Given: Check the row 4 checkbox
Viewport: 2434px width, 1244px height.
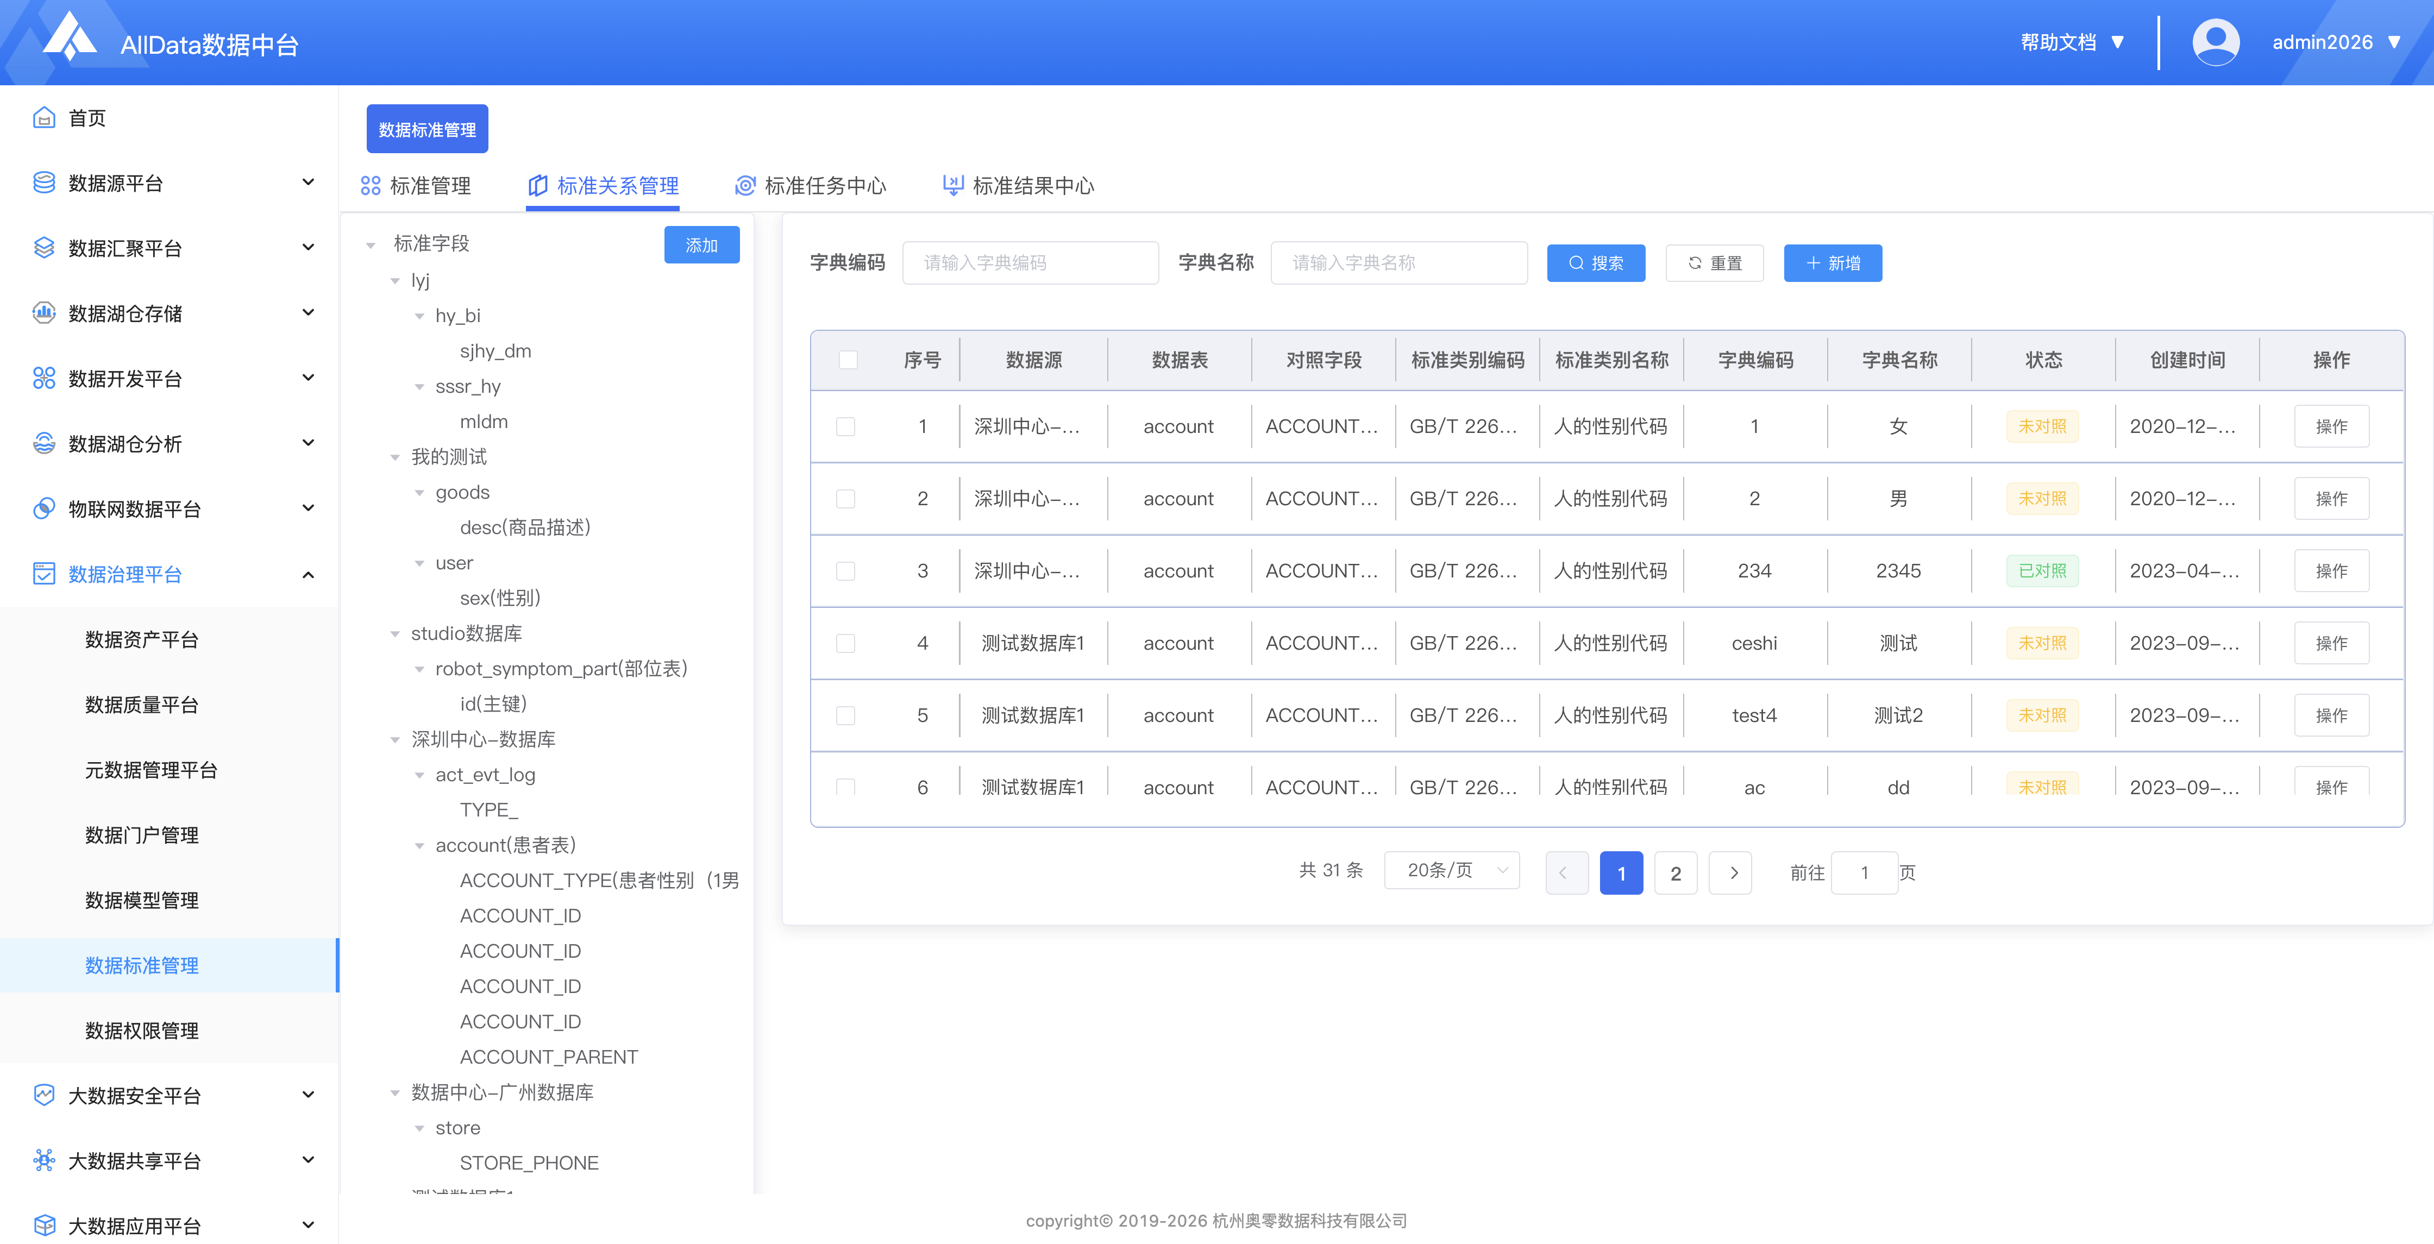Looking at the screenshot, I should pyautogui.click(x=846, y=643).
